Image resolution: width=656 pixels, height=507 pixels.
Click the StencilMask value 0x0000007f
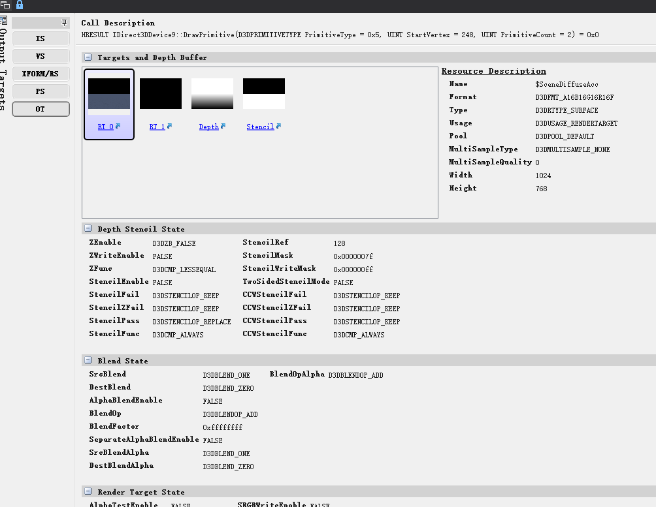(353, 256)
